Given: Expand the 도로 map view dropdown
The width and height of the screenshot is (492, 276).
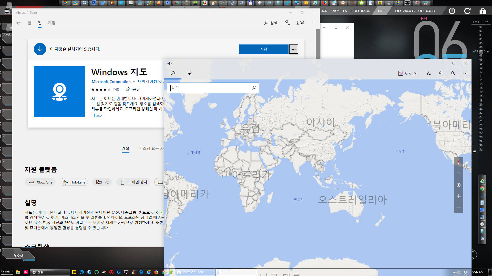Looking at the screenshot, I should pyautogui.click(x=408, y=73).
